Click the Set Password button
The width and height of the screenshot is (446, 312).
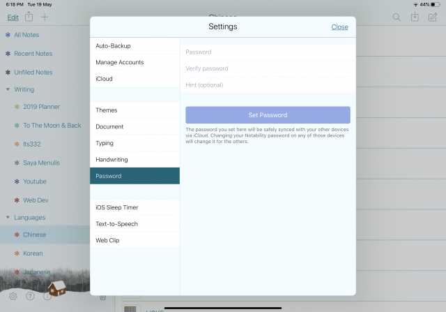(268, 115)
